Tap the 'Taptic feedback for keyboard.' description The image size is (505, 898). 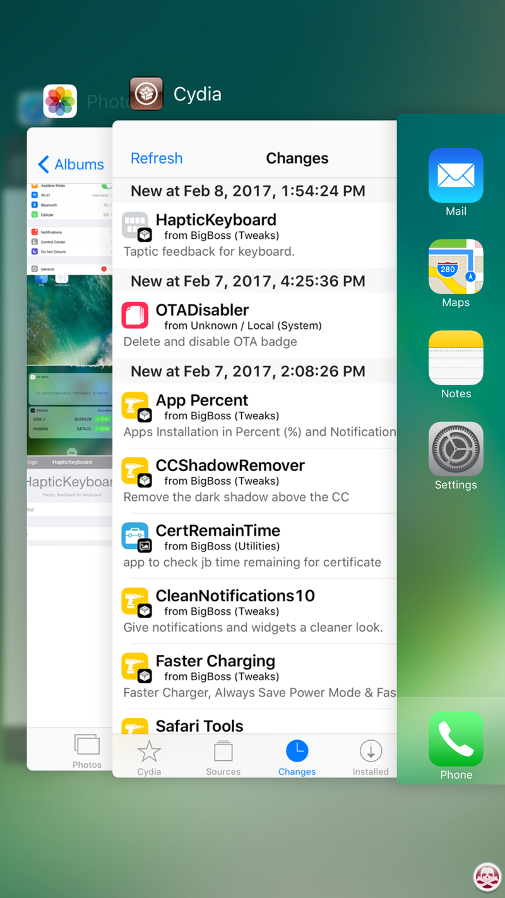point(209,251)
